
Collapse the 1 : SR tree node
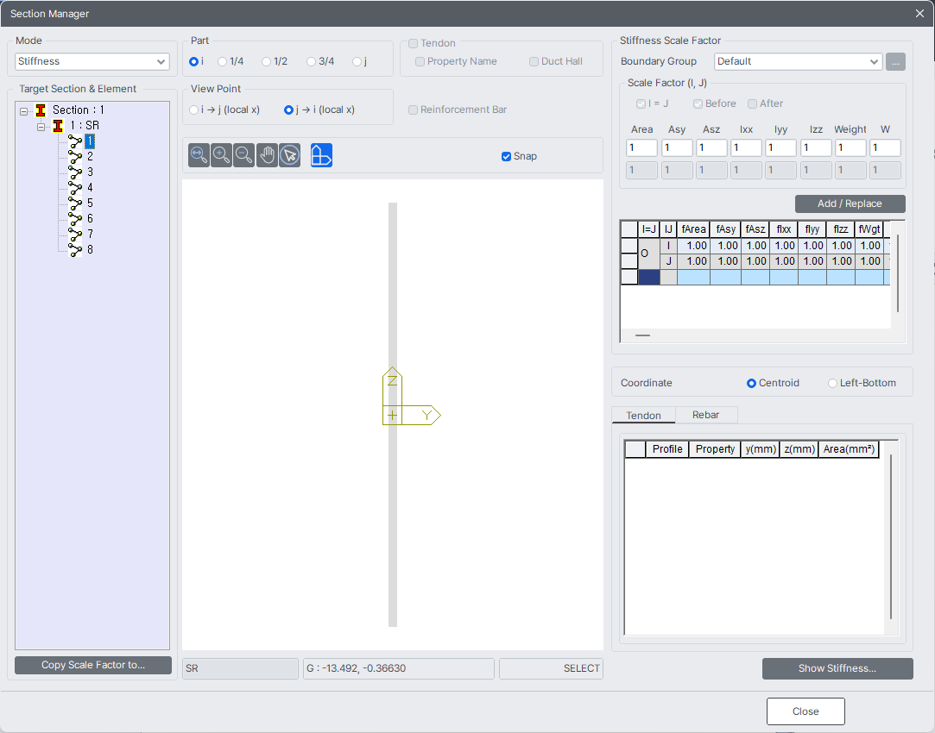pos(41,127)
